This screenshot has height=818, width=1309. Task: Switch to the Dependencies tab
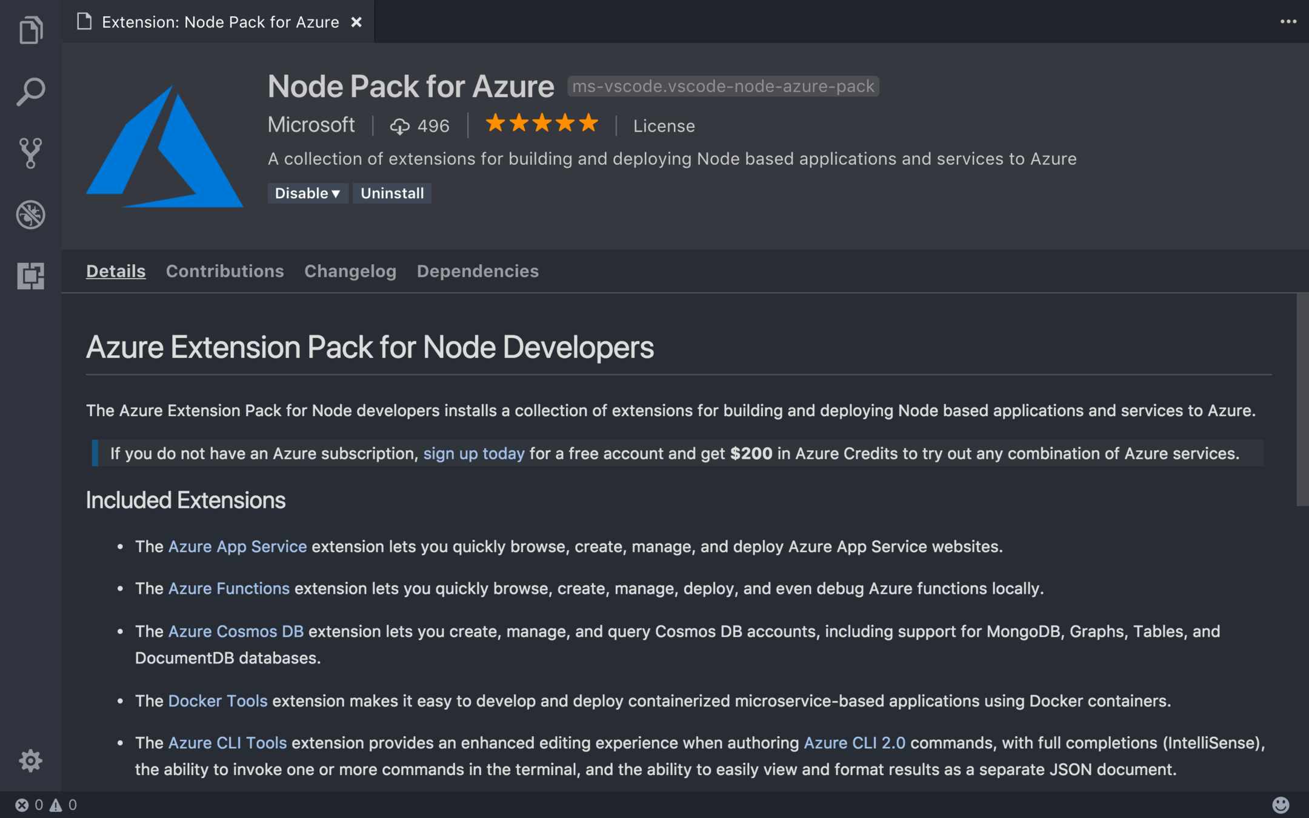coord(478,271)
